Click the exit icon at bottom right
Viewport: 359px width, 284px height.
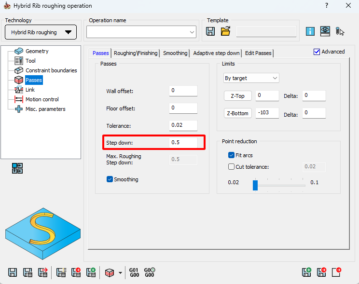(x=336, y=272)
